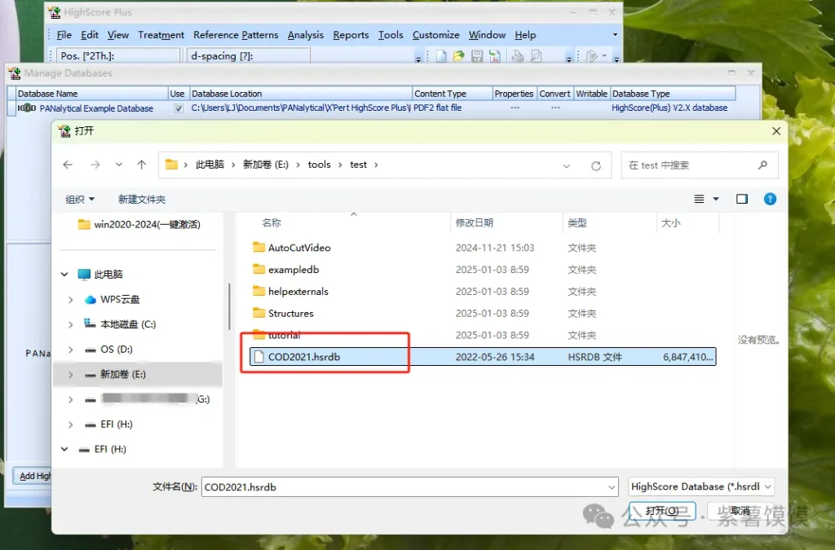Toggle the preview pane icon
The height and width of the screenshot is (550, 835).
pos(742,199)
